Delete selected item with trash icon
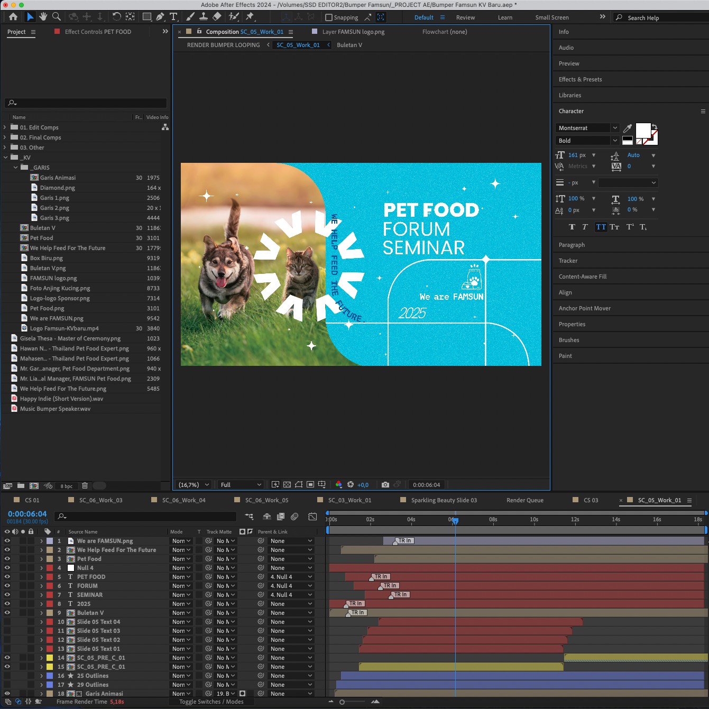 pyautogui.click(x=85, y=485)
